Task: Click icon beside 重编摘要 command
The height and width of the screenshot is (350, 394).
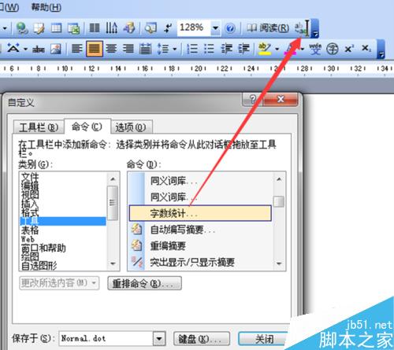Action: 137,245
